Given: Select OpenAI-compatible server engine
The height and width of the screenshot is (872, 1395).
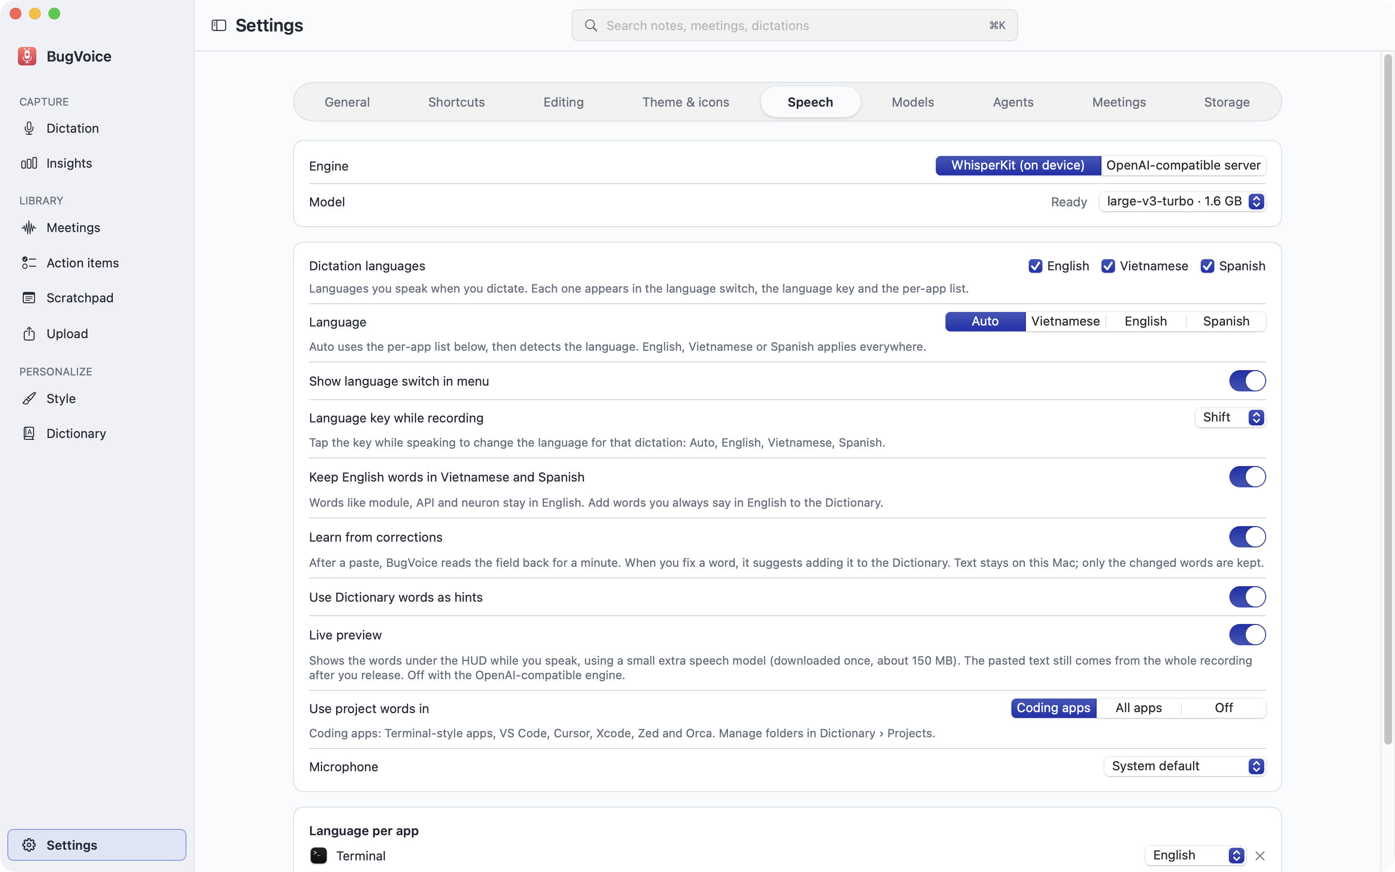Looking at the screenshot, I should click(x=1183, y=166).
